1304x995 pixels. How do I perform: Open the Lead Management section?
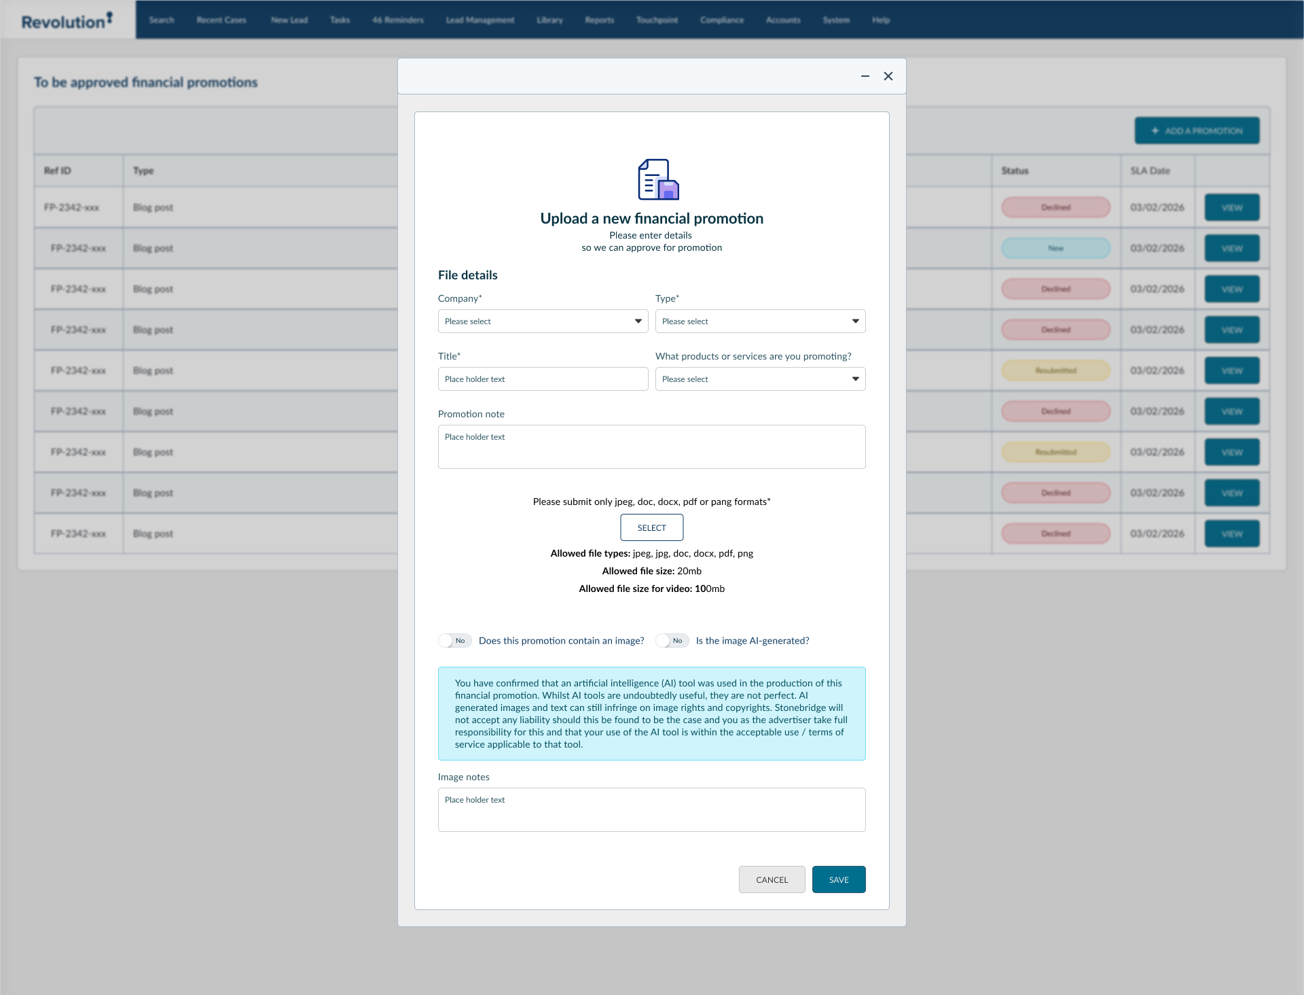tap(479, 20)
